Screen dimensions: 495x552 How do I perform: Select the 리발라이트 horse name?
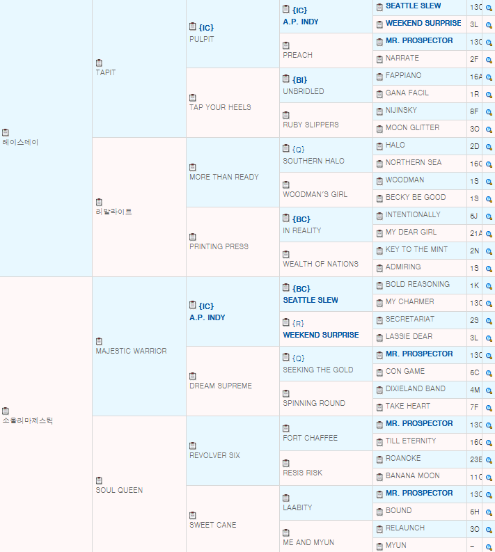[113, 212]
